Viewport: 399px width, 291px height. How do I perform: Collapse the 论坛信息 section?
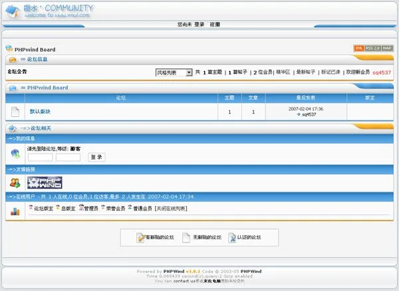[12, 59]
